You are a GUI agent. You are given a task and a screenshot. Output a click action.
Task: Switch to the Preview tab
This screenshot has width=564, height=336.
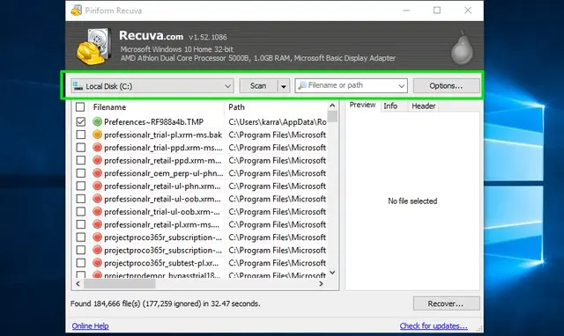362,106
